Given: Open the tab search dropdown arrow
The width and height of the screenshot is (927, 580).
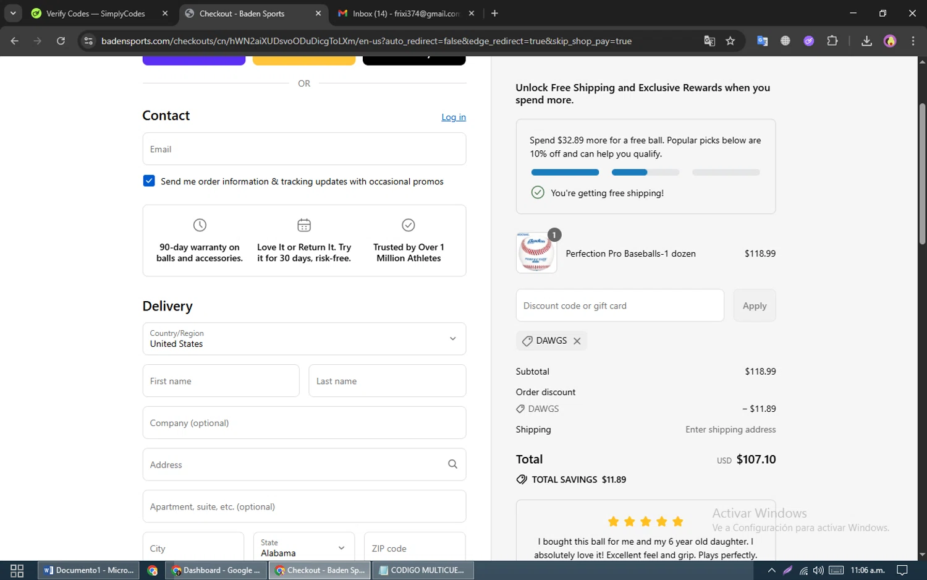Looking at the screenshot, I should point(13,13).
